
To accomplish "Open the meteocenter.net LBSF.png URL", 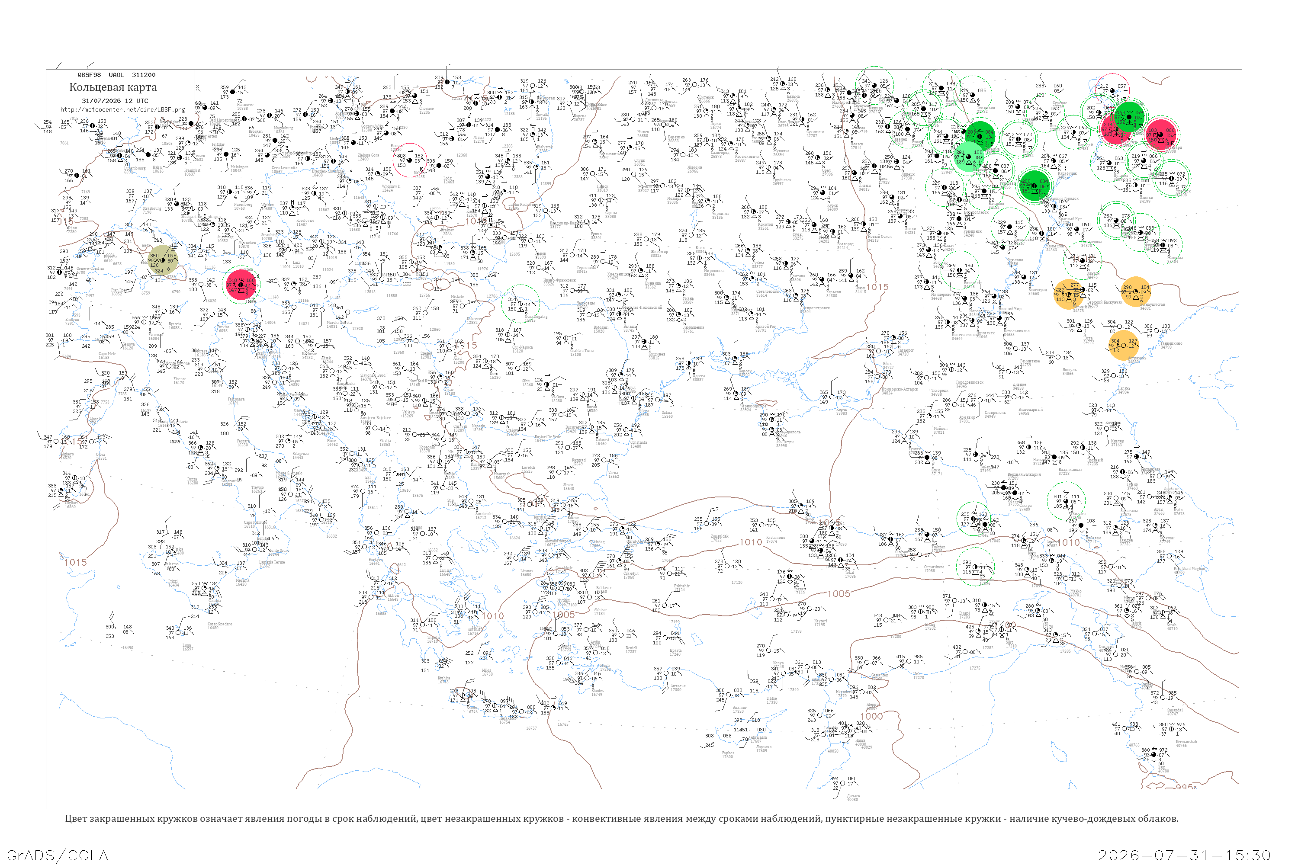I will 122,109.
